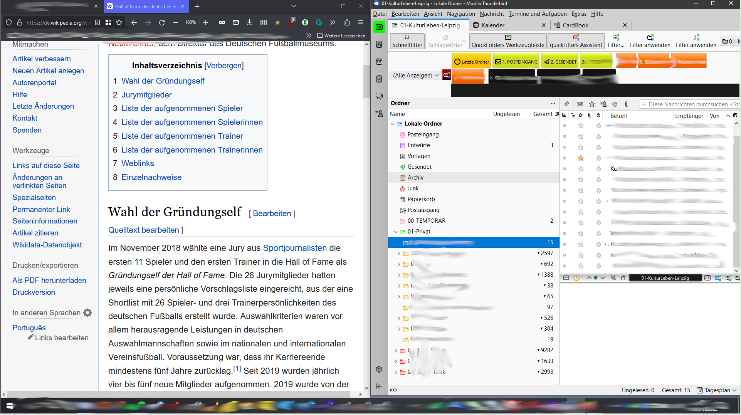This screenshot has width=741, height=415.
Task: Switch to the Kalender tab
Action: (x=493, y=25)
